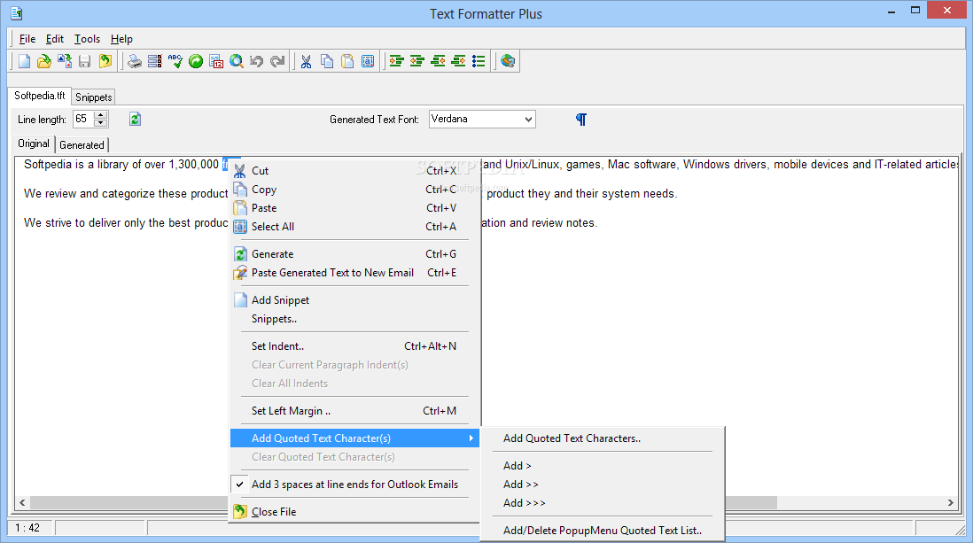Switch to the Generated tab
Viewport: 973px width, 543px height.
coord(82,144)
